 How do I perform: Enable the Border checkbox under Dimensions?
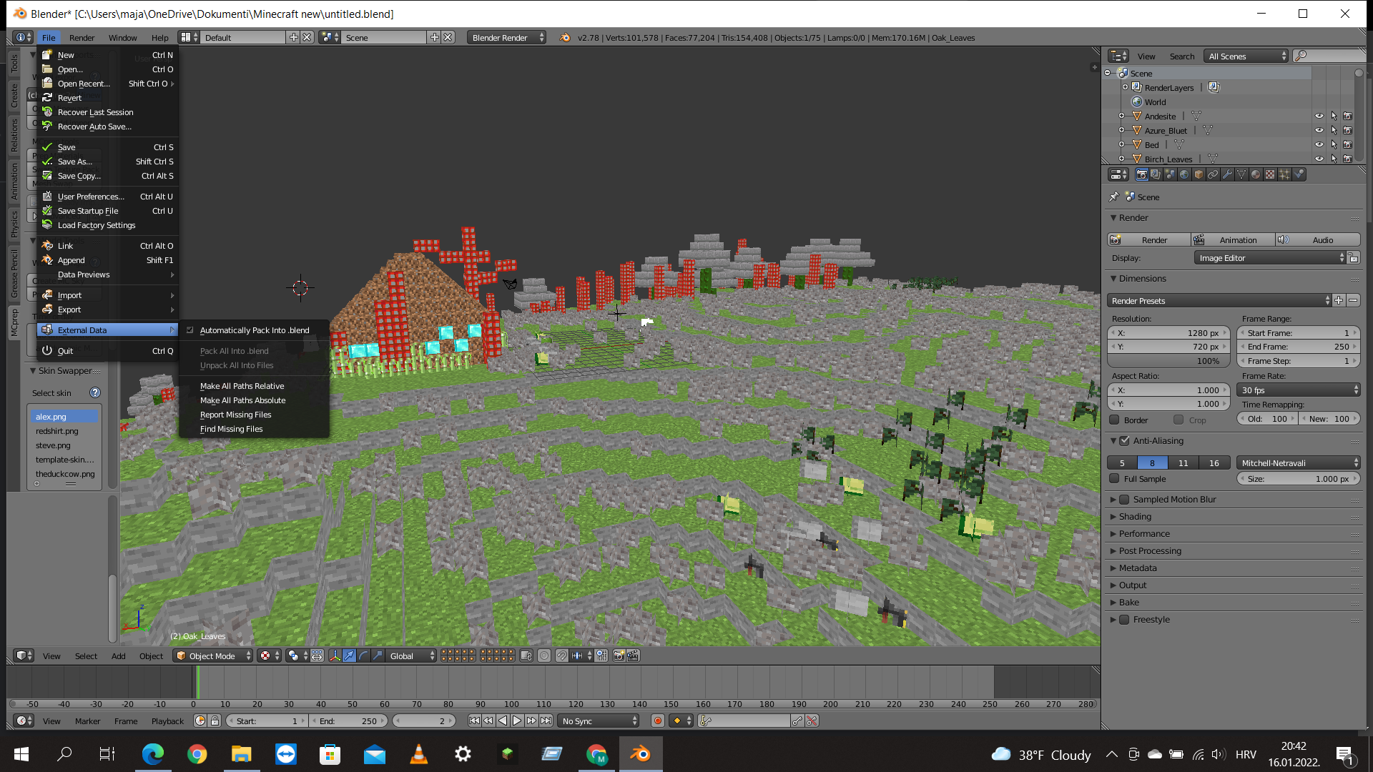point(1116,420)
